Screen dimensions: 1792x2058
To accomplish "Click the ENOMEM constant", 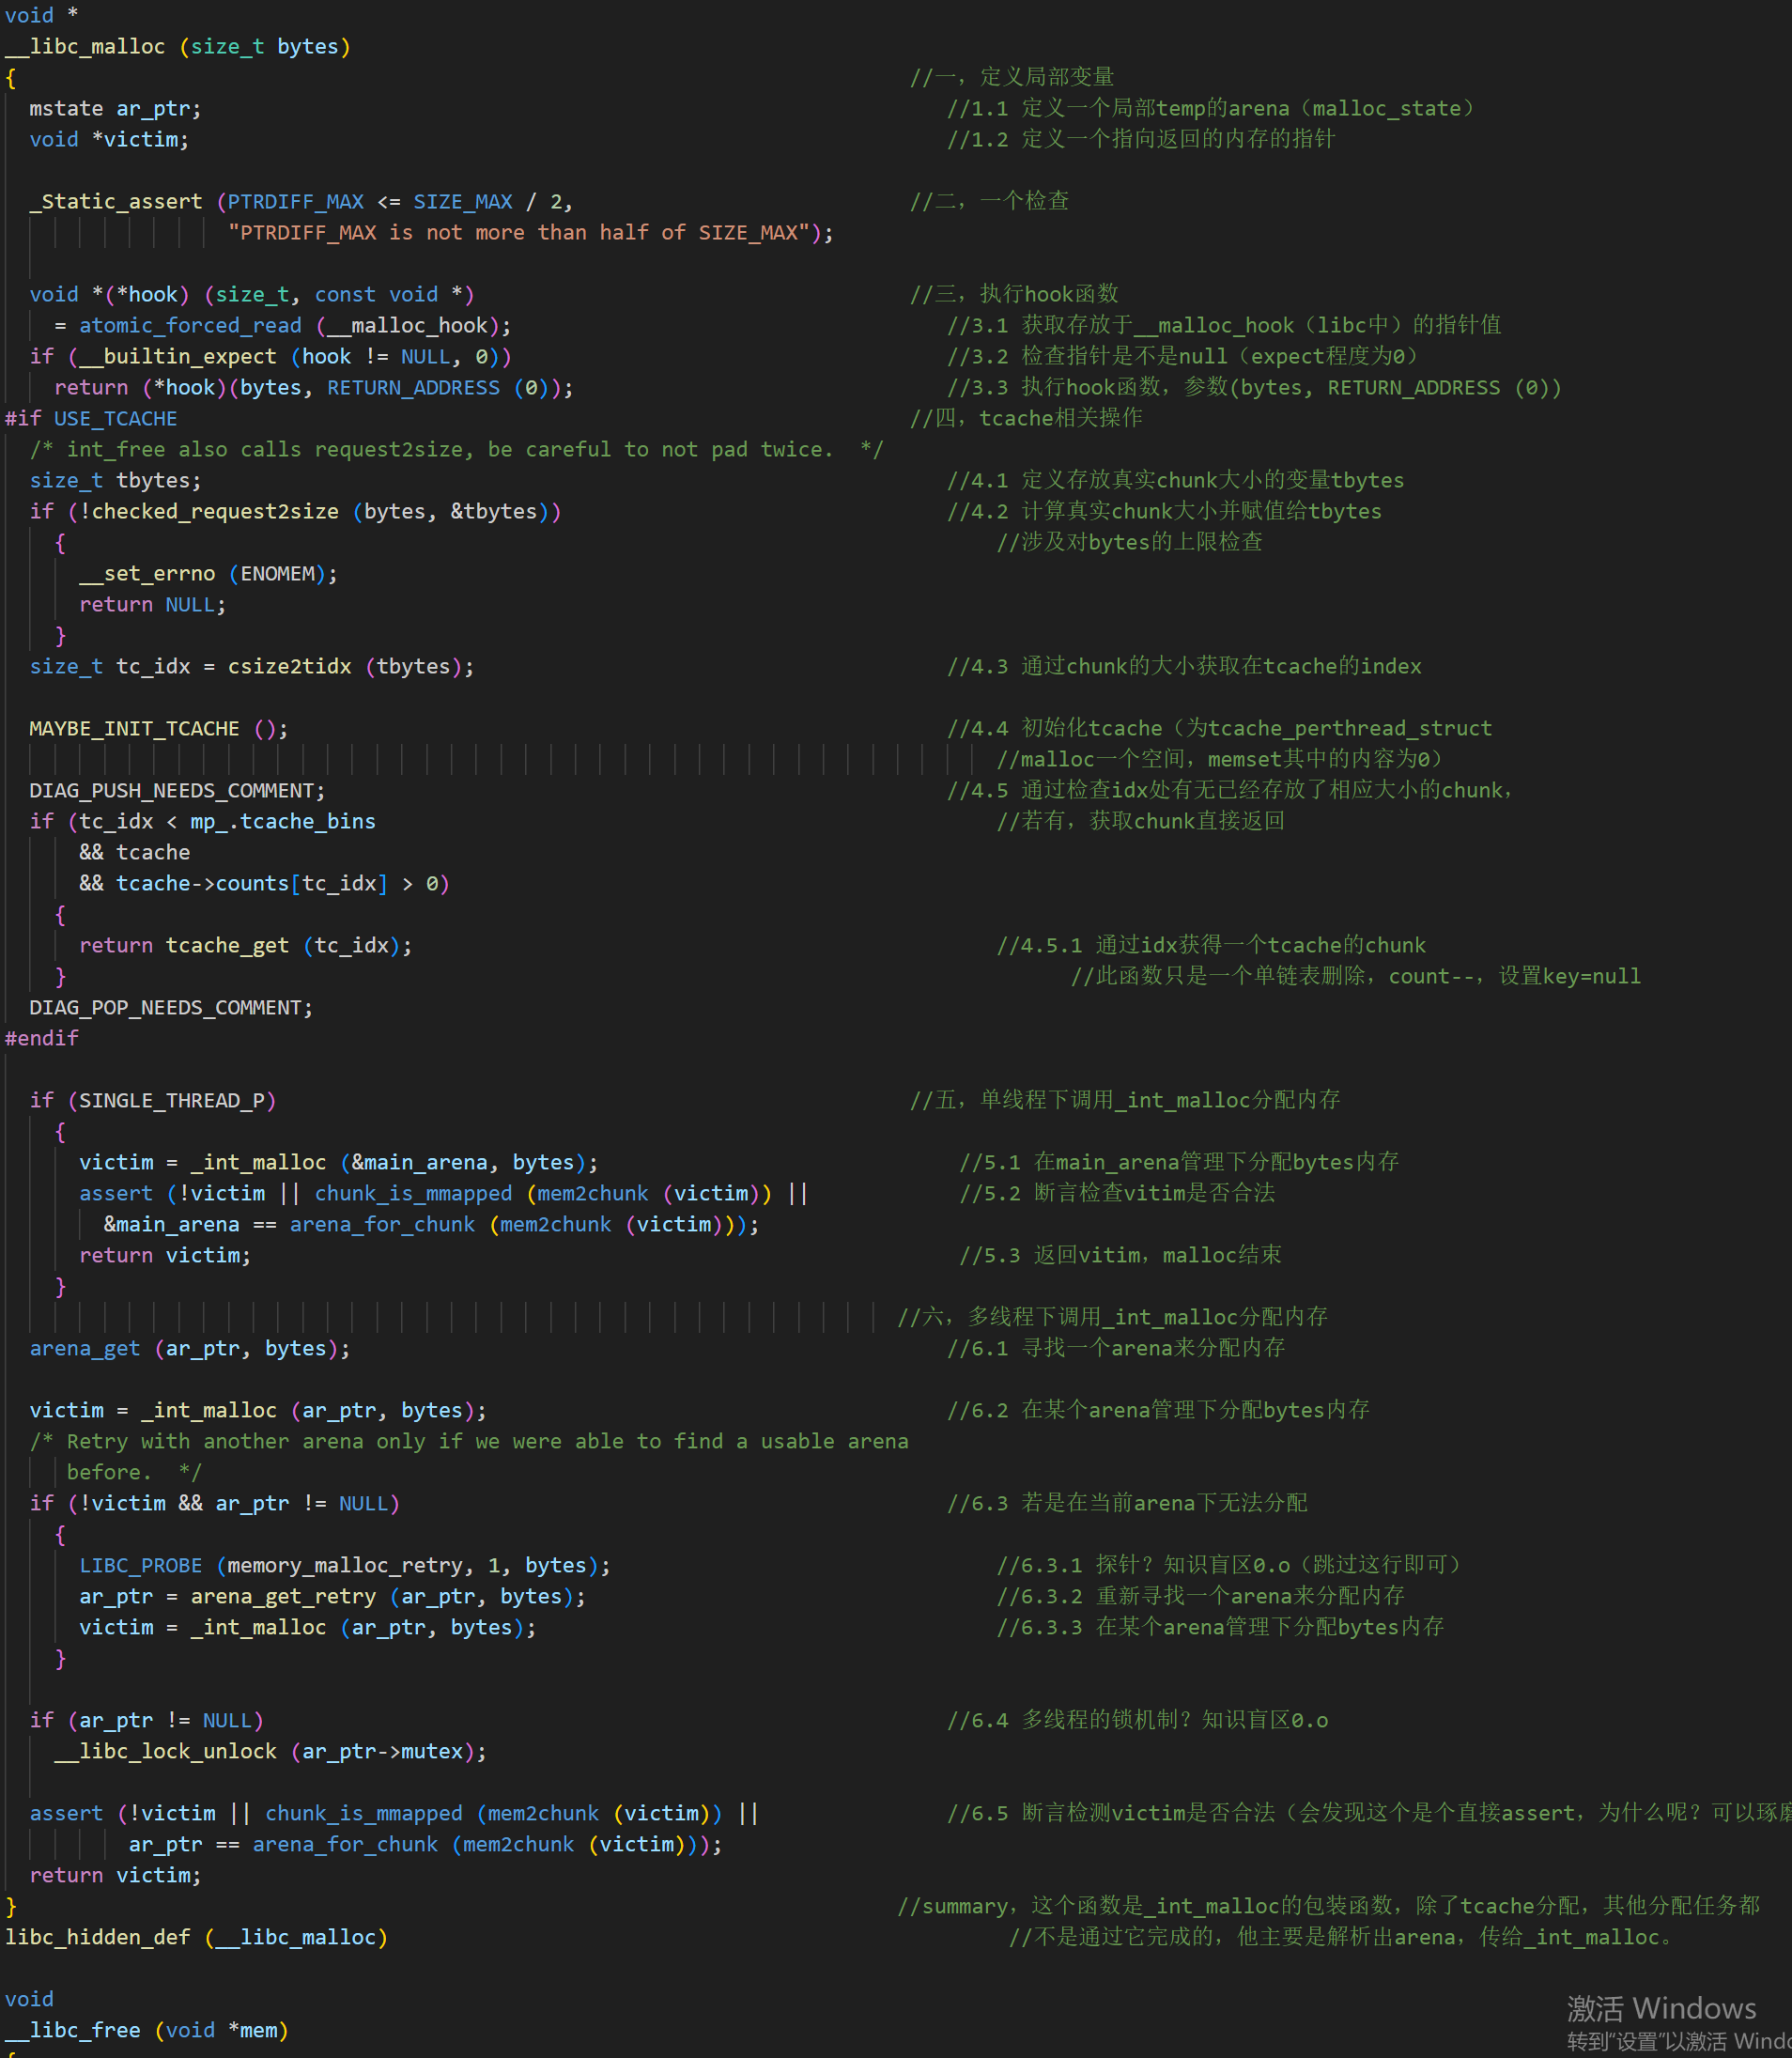I will (x=277, y=574).
